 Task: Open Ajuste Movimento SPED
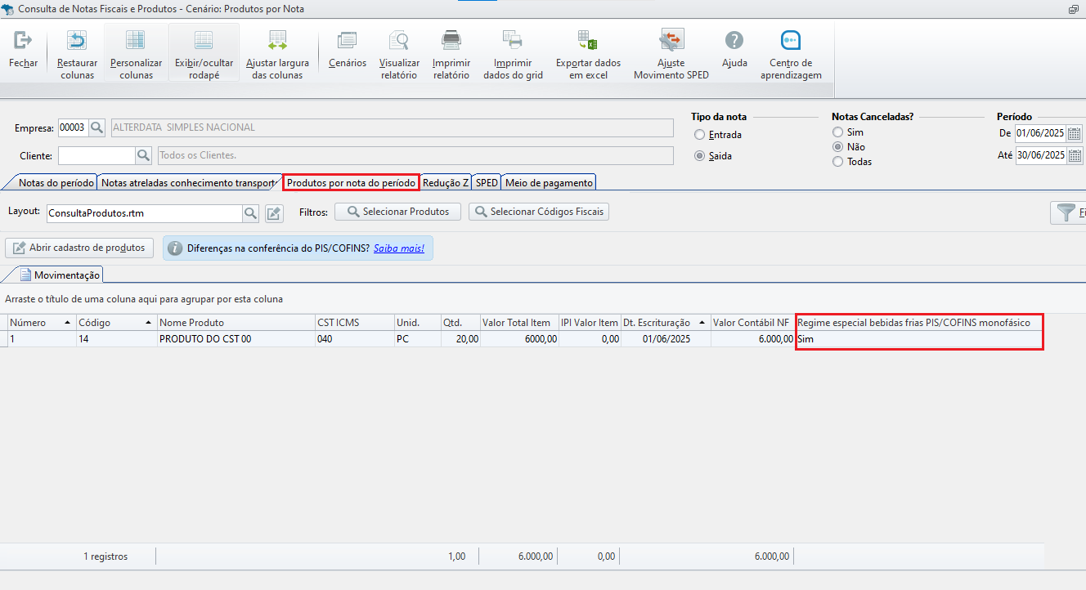tap(671, 40)
